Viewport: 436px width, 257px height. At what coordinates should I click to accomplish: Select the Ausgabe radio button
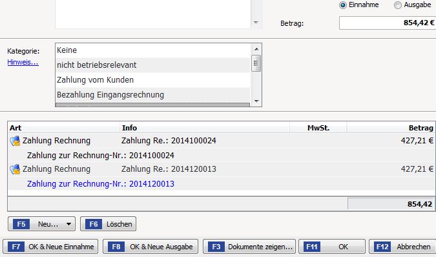click(398, 5)
